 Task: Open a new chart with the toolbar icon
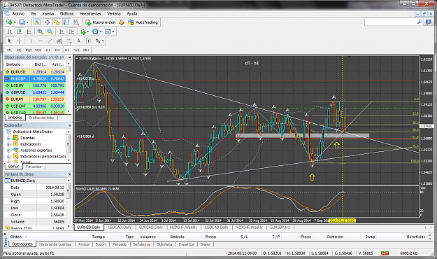coord(9,22)
